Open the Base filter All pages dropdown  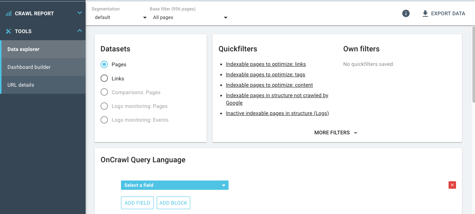click(189, 17)
